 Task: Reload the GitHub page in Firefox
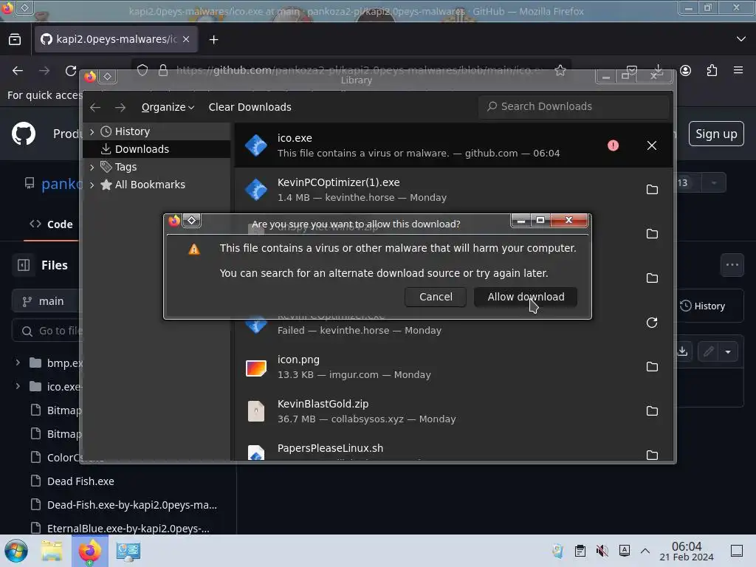click(x=71, y=71)
